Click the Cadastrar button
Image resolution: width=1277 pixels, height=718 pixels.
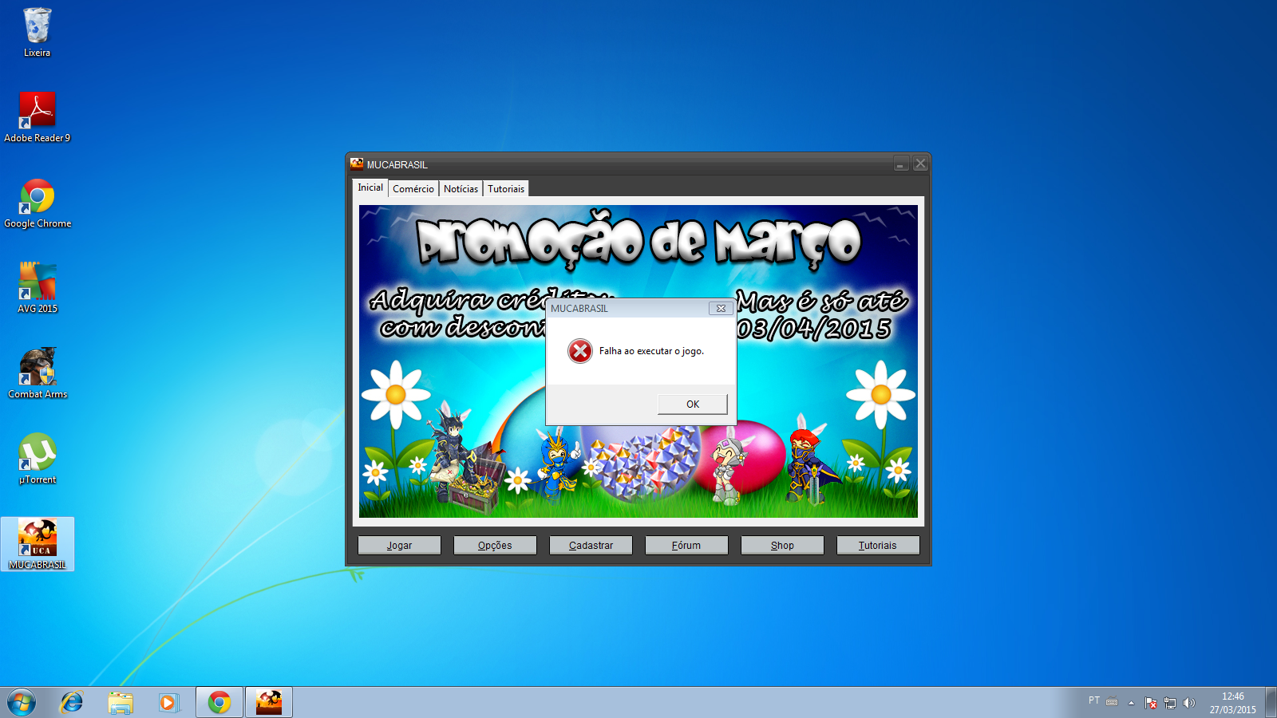(x=591, y=545)
